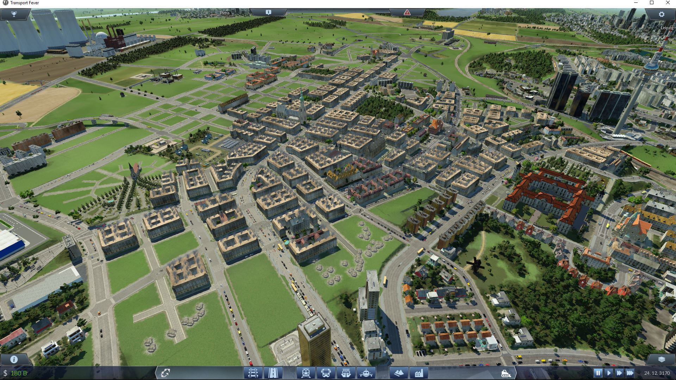Open the industry and assets building menu
This screenshot has width=676, height=380.
419,373
